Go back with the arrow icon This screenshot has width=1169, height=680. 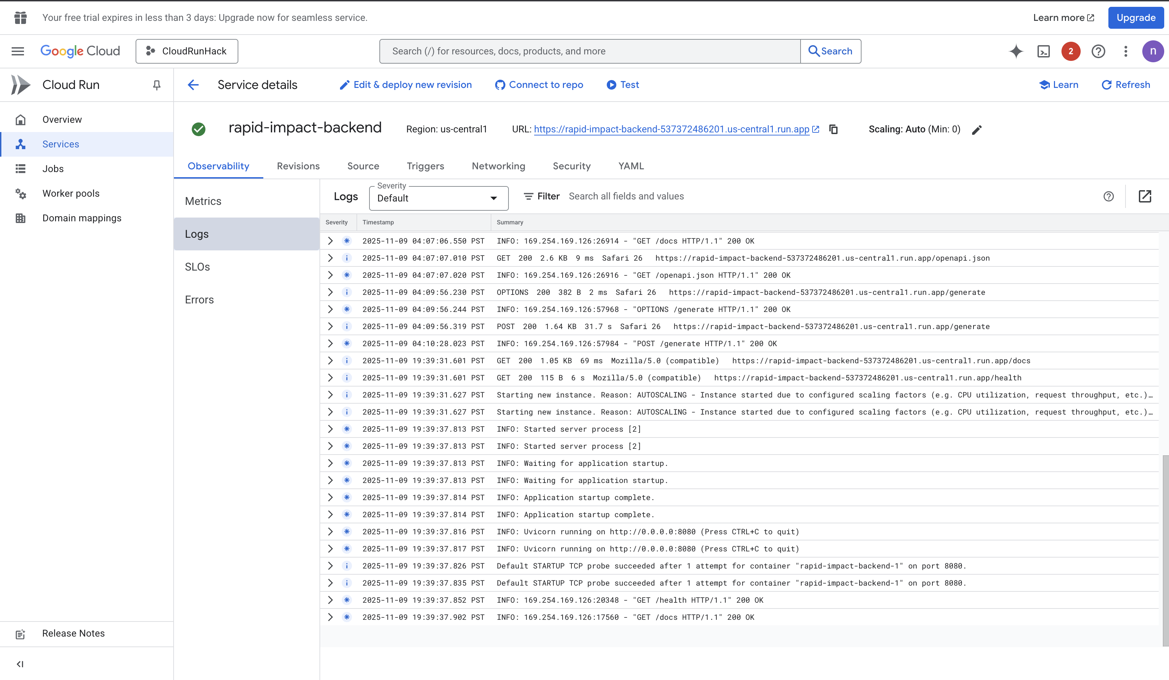[193, 85]
